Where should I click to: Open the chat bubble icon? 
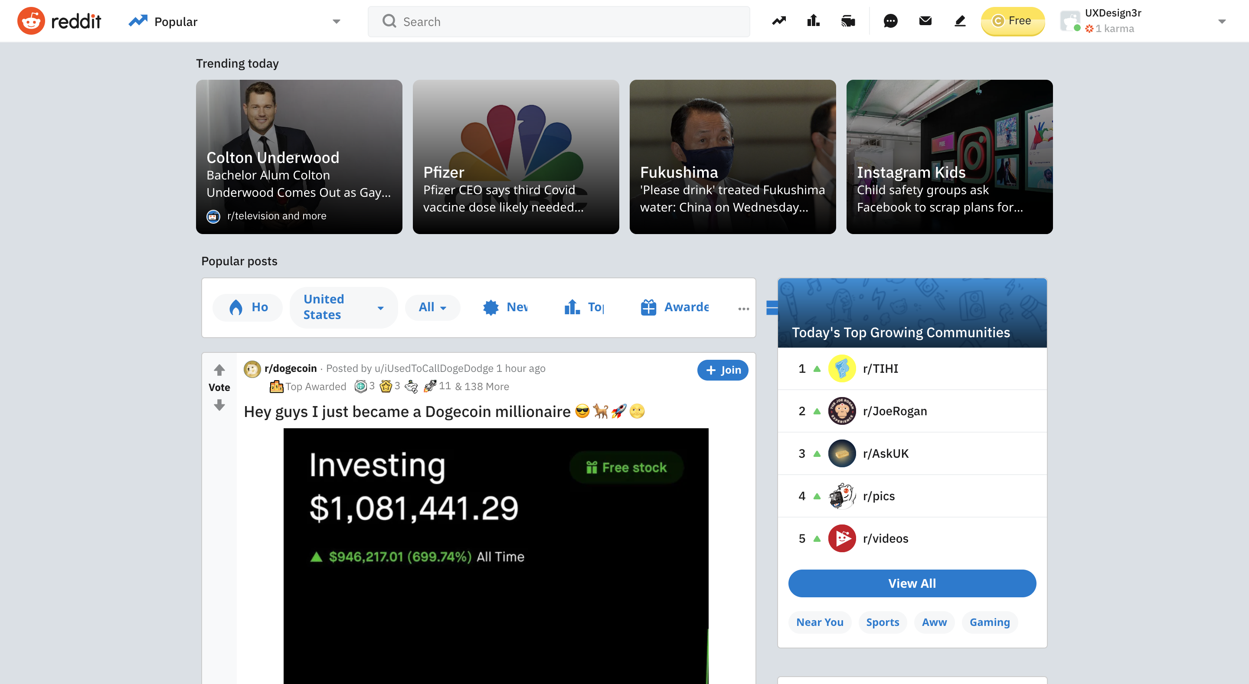[890, 21]
